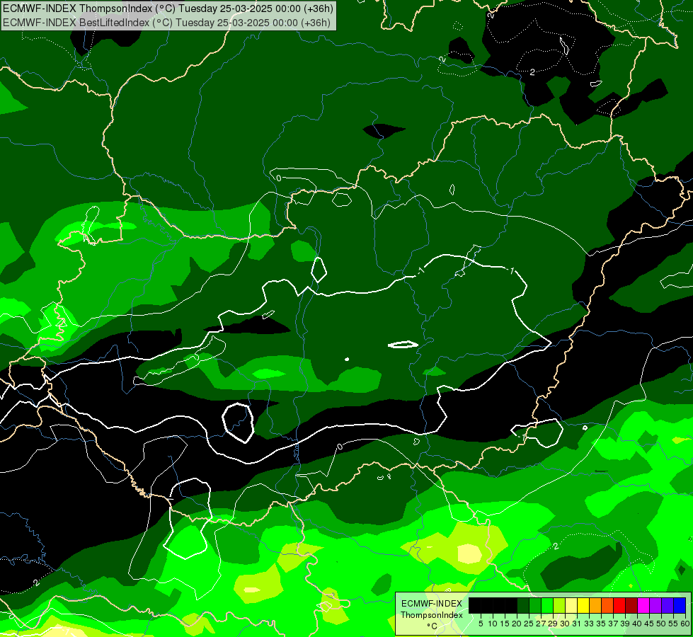The height and width of the screenshot is (637, 693).
Task: Click the yellow-green legend swatch between 29 and 30
Action: click(559, 605)
